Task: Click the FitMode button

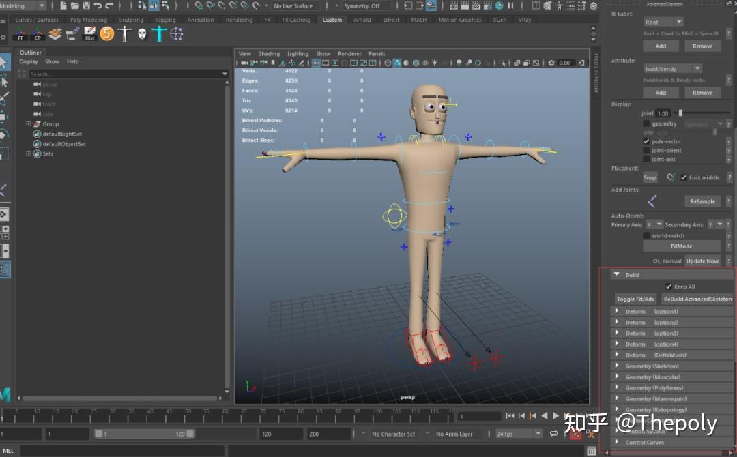Action: coord(681,246)
